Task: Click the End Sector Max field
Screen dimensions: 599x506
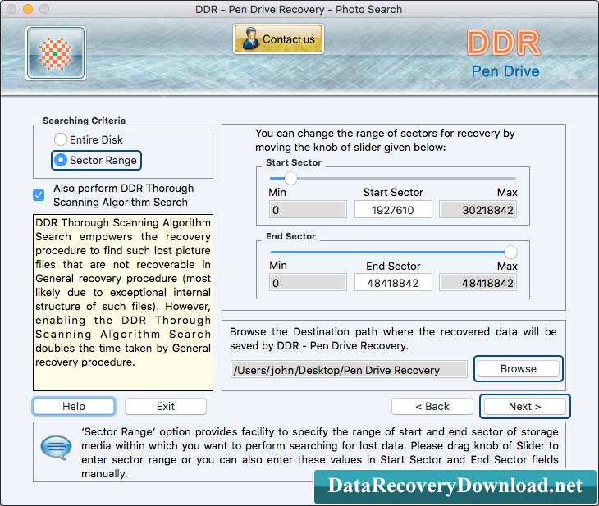Action: tap(478, 283)
